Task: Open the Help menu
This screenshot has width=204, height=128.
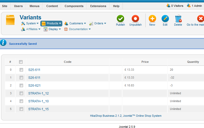Action: click(x=116, y=6)
